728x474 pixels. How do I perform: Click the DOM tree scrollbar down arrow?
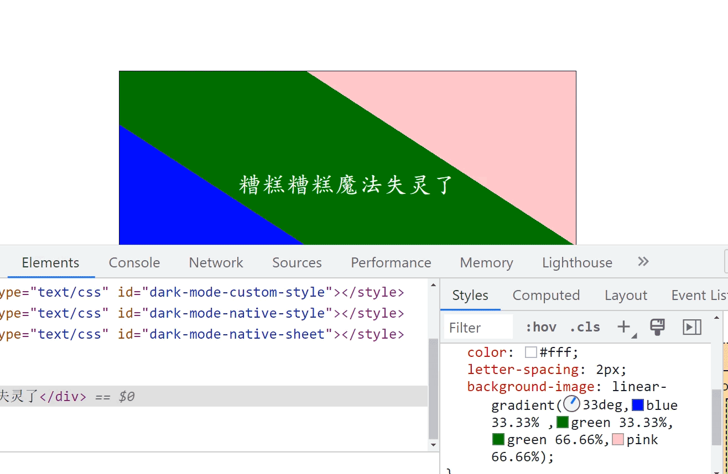(x=434, y=445)
